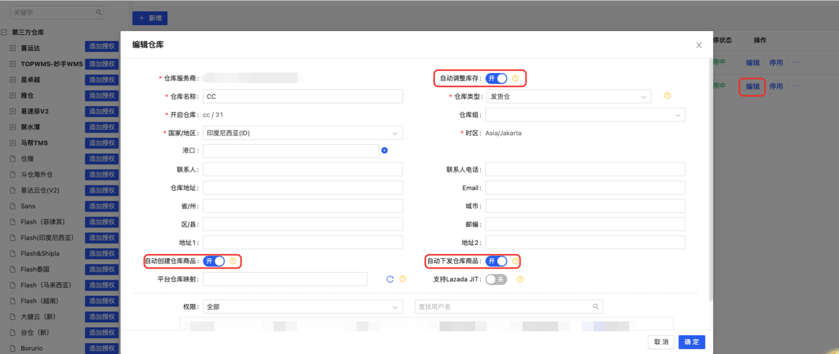Confirm with the 确定 button

692,342
